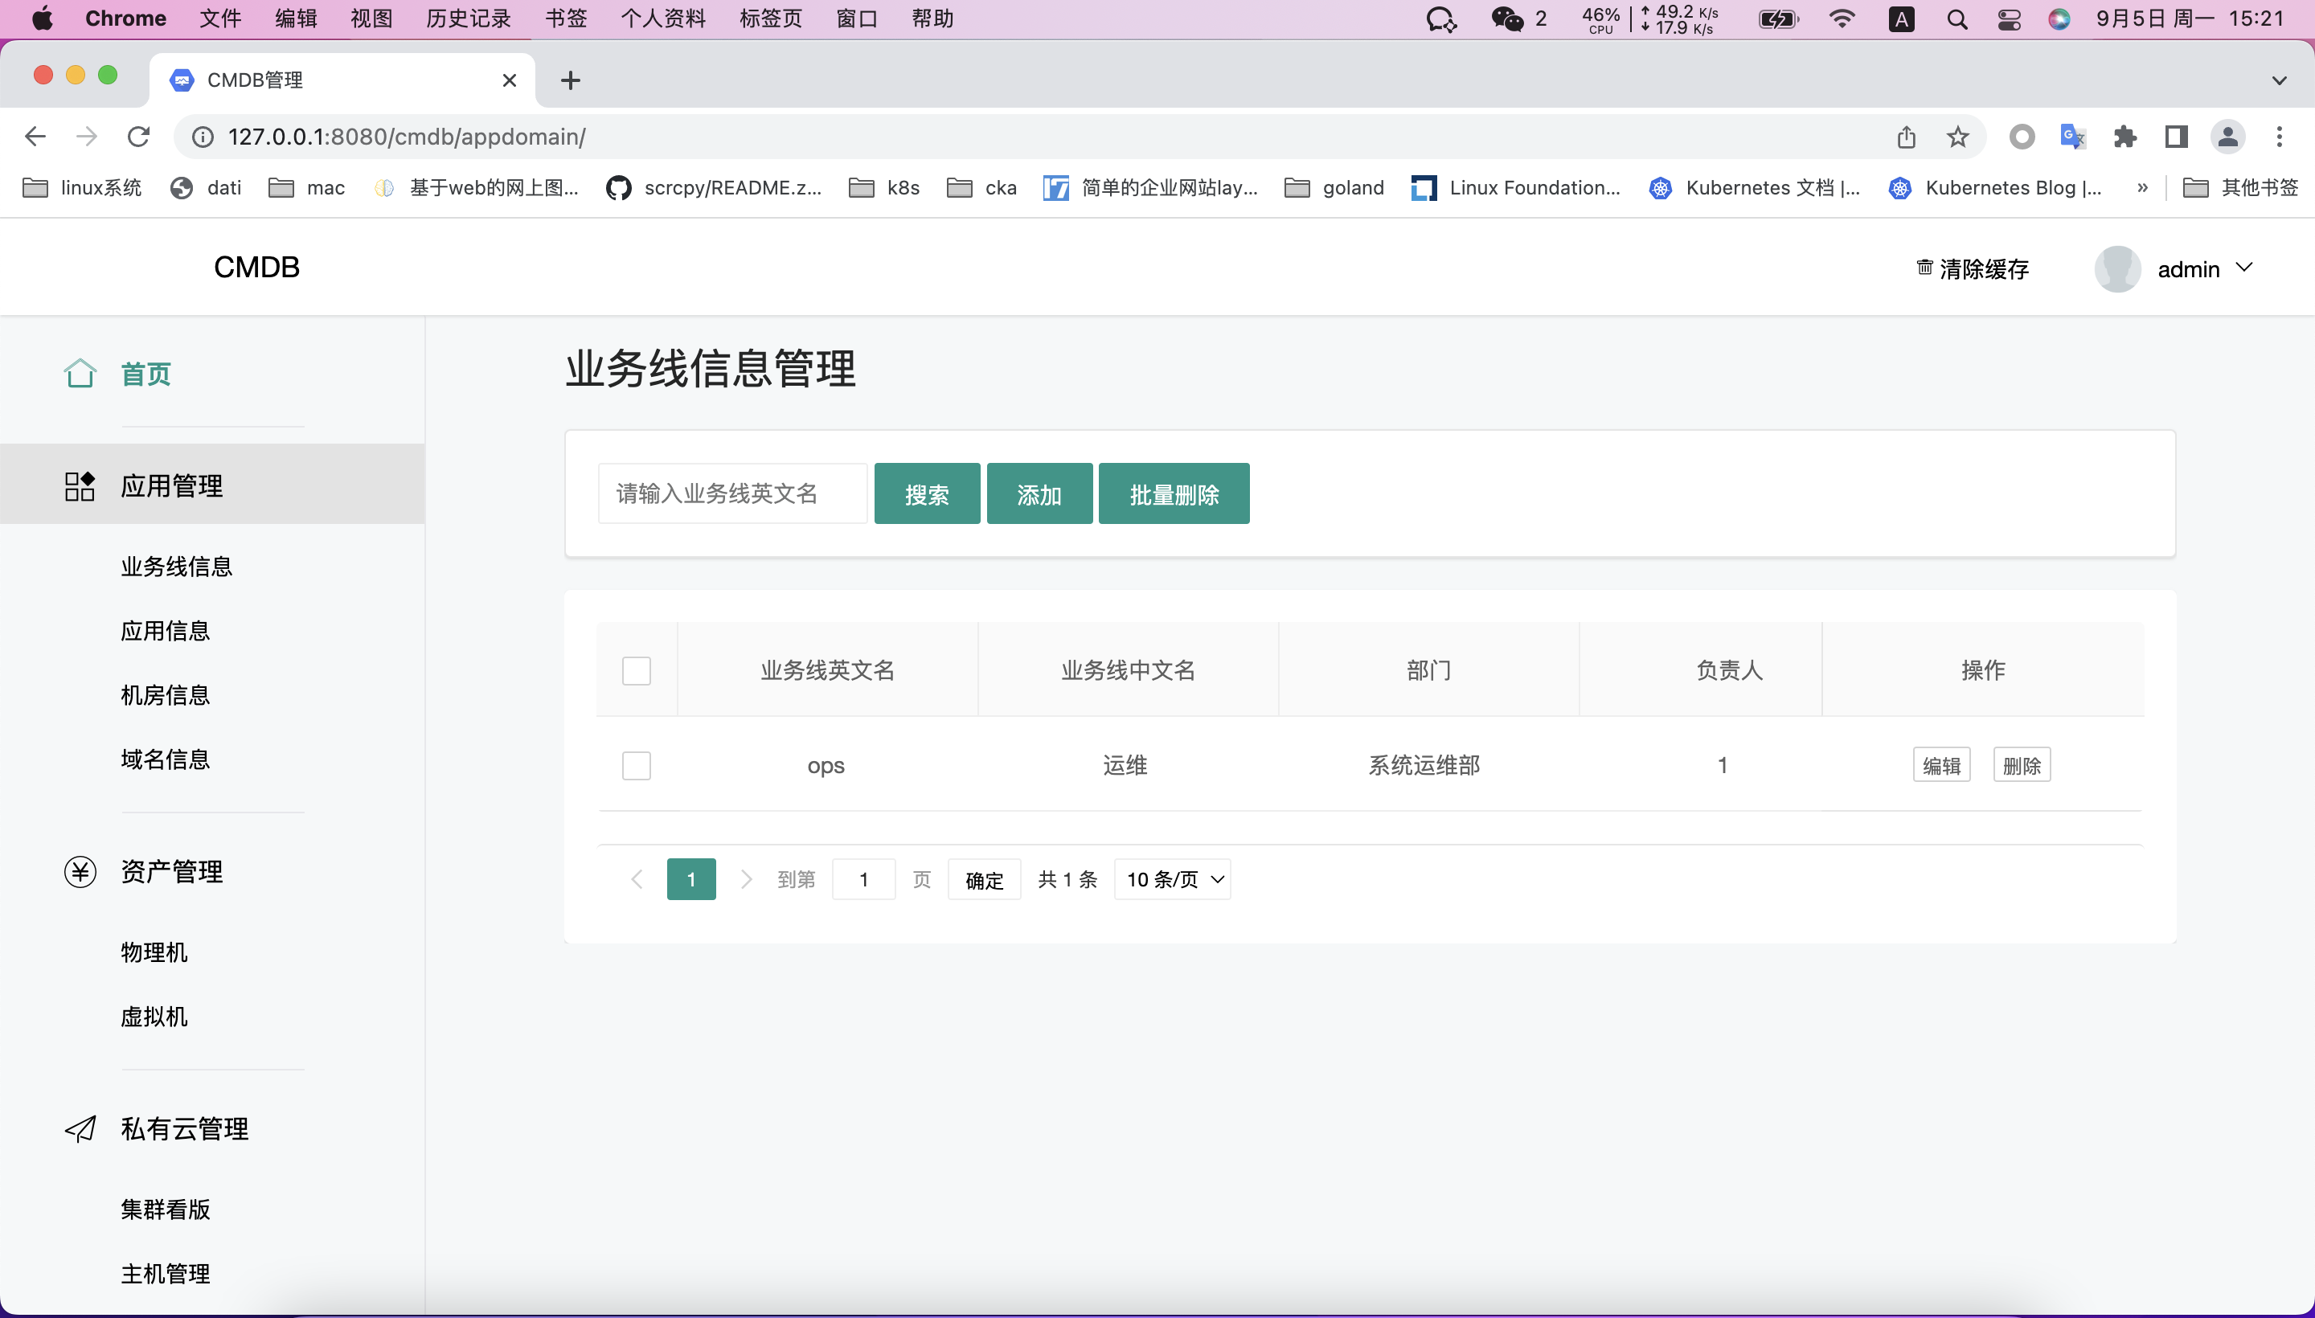Screen dimensions: 2315x1318
Task: Click the admin avatar image
Action: click(x=2117, y=269)
